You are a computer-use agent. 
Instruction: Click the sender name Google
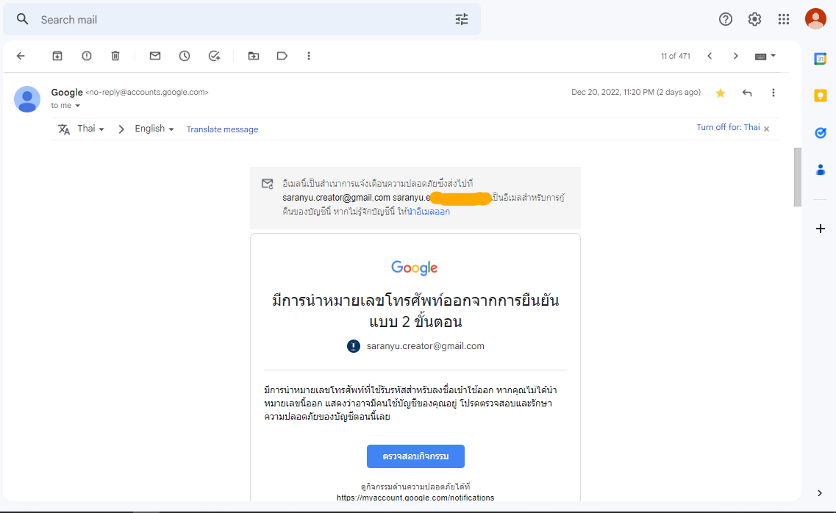(67, 92)
